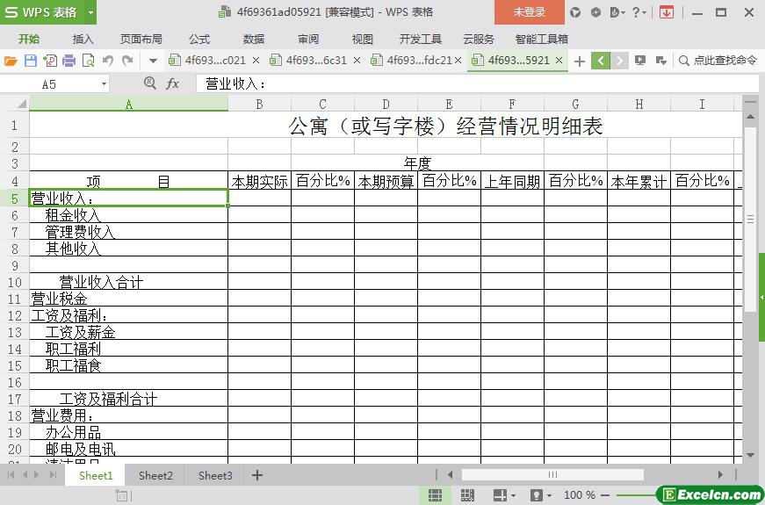Screen dimensions: 765x505
Task: Open the 插入 ribbon tab
Action: point(83,39)
